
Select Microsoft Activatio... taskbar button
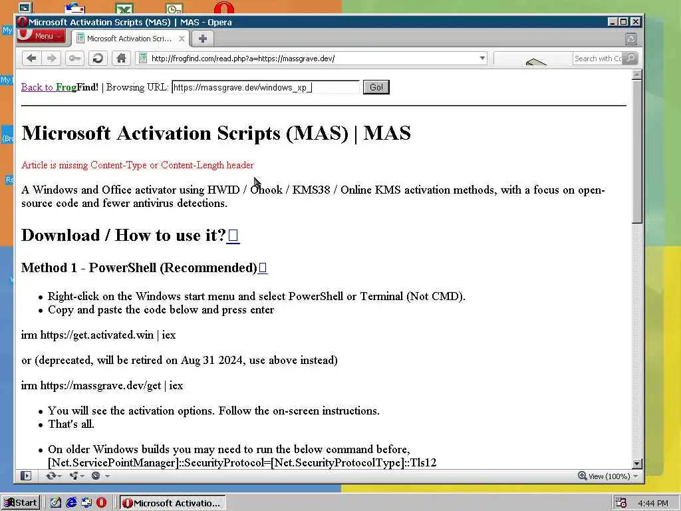172,503
